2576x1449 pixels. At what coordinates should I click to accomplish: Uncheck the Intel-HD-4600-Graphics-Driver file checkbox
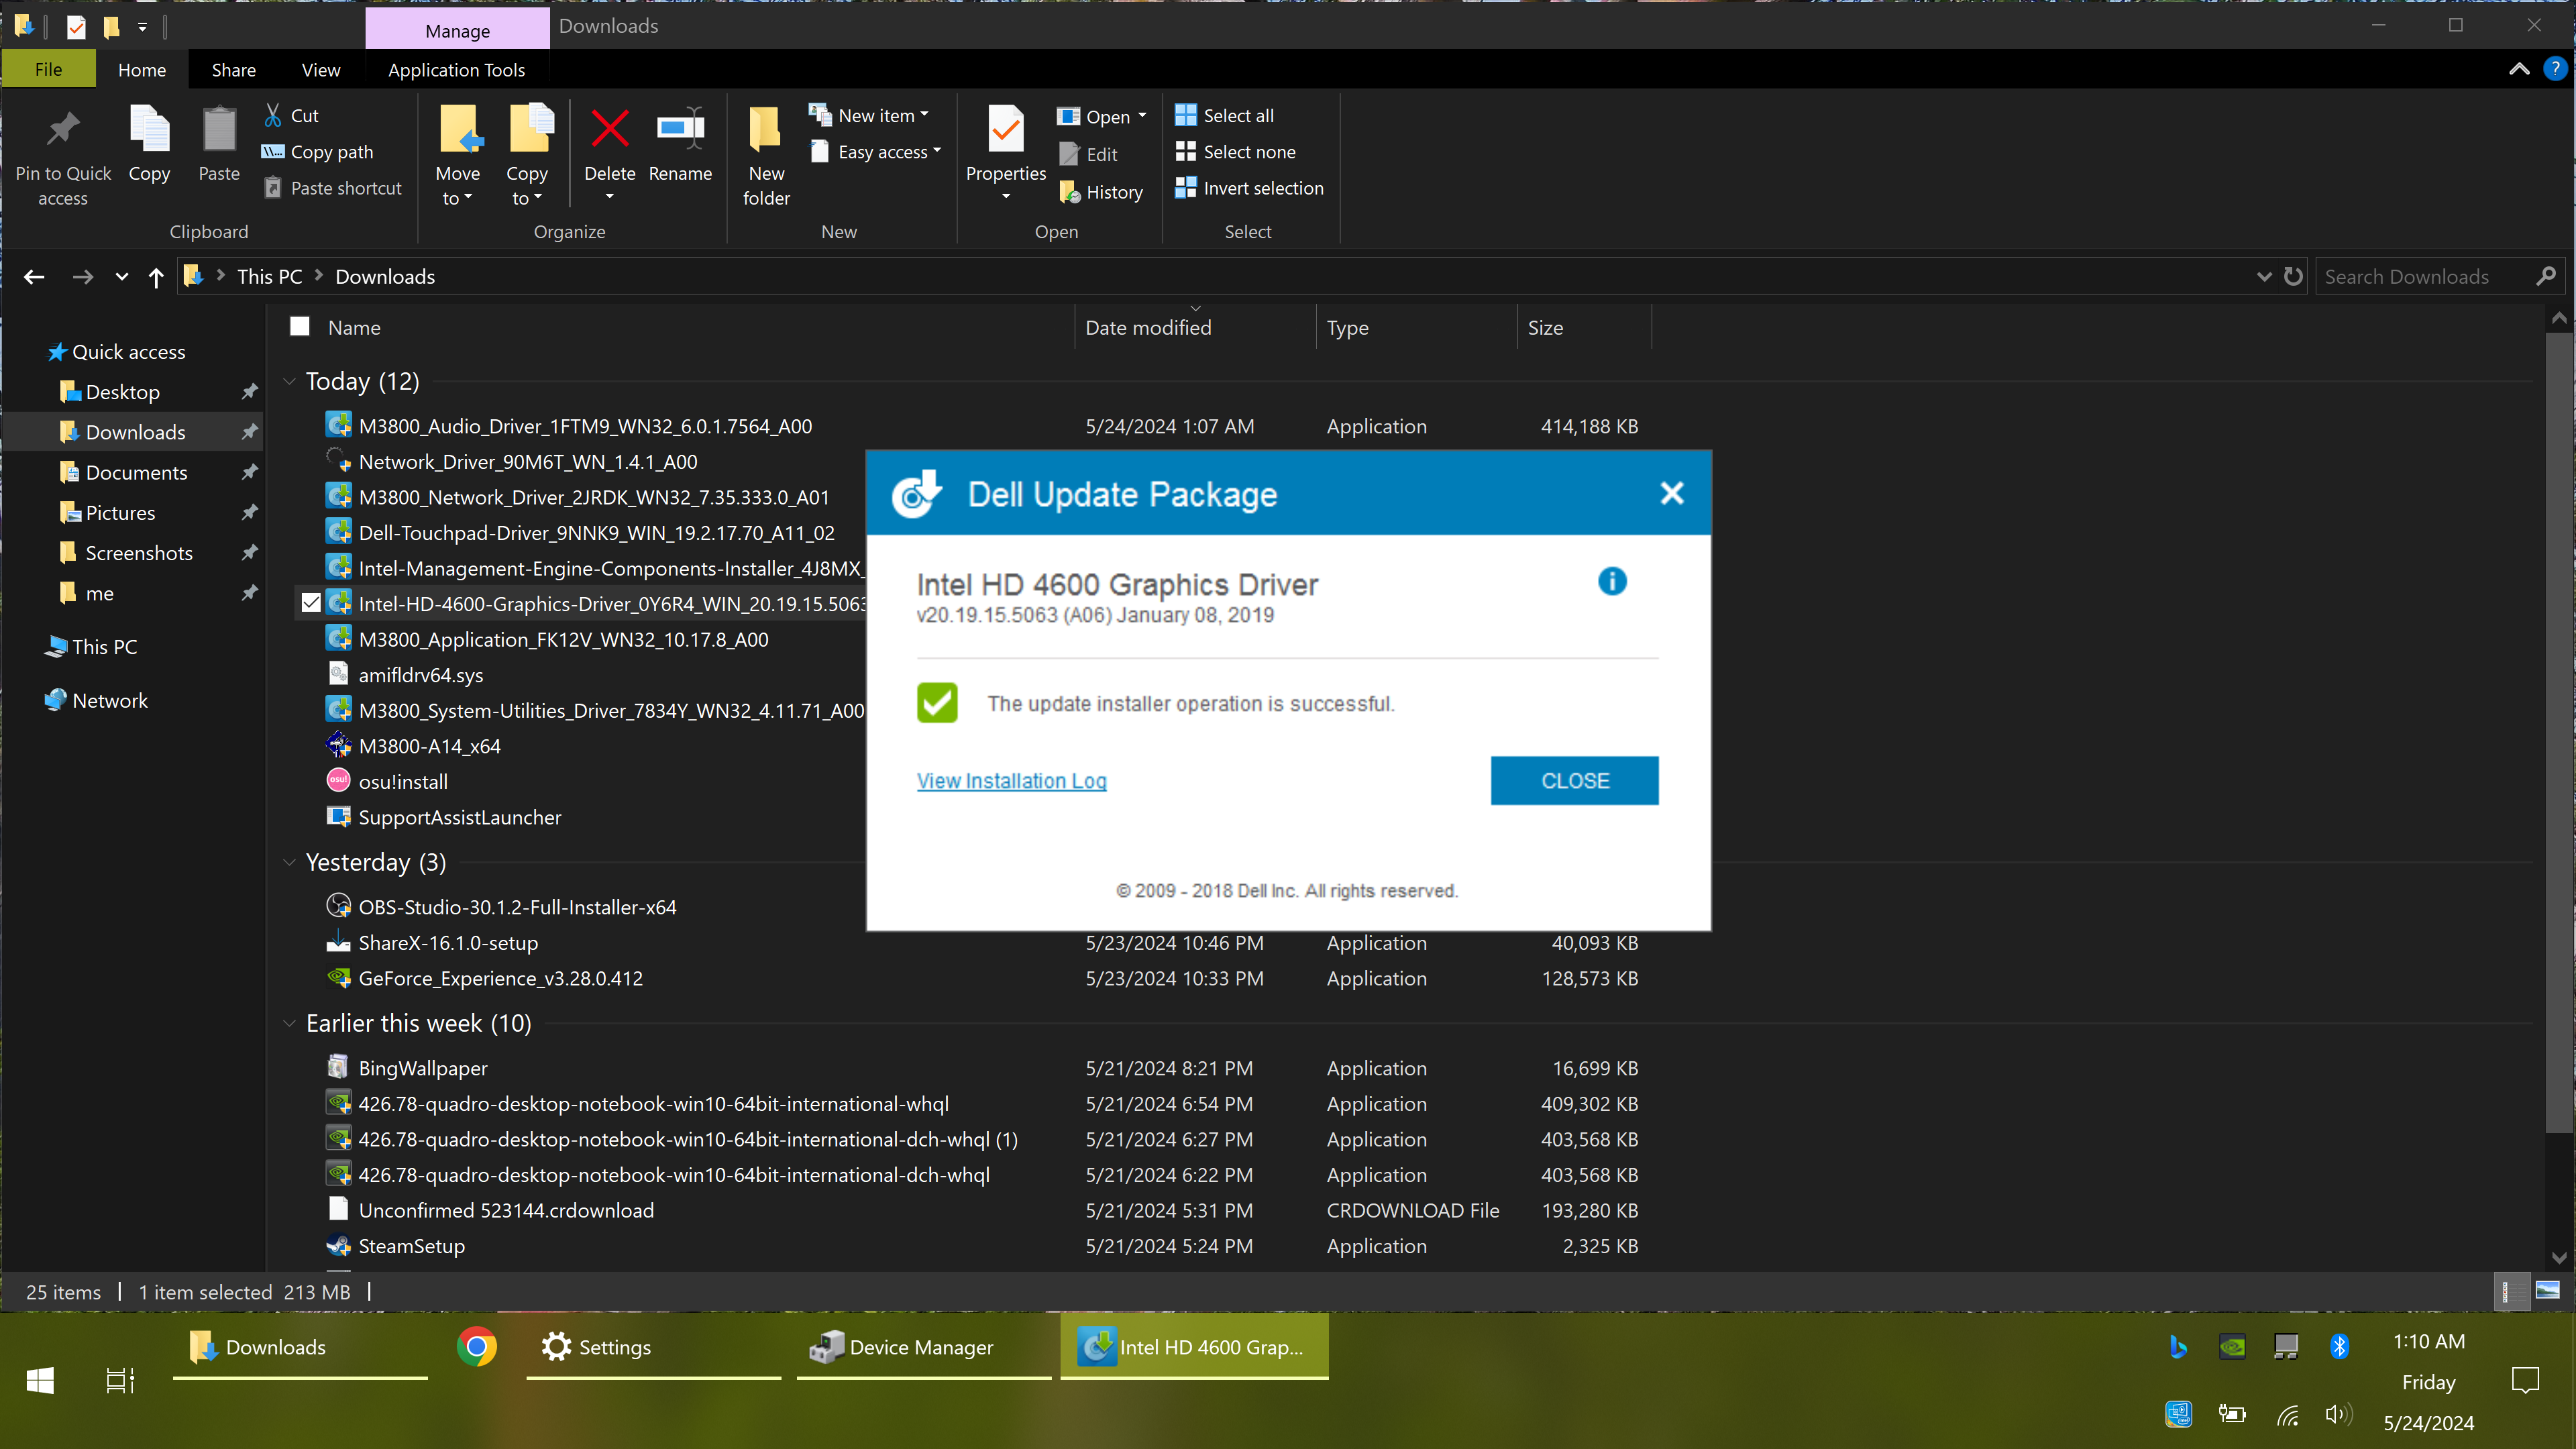[x=311, y=603]
